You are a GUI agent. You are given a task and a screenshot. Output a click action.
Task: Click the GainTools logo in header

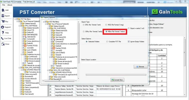pyautogui.click(x=167, y=12)
